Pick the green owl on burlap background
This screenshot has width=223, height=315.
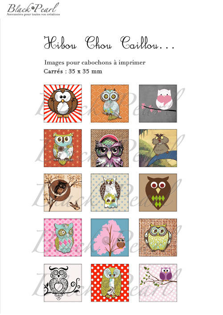[158, 237]
